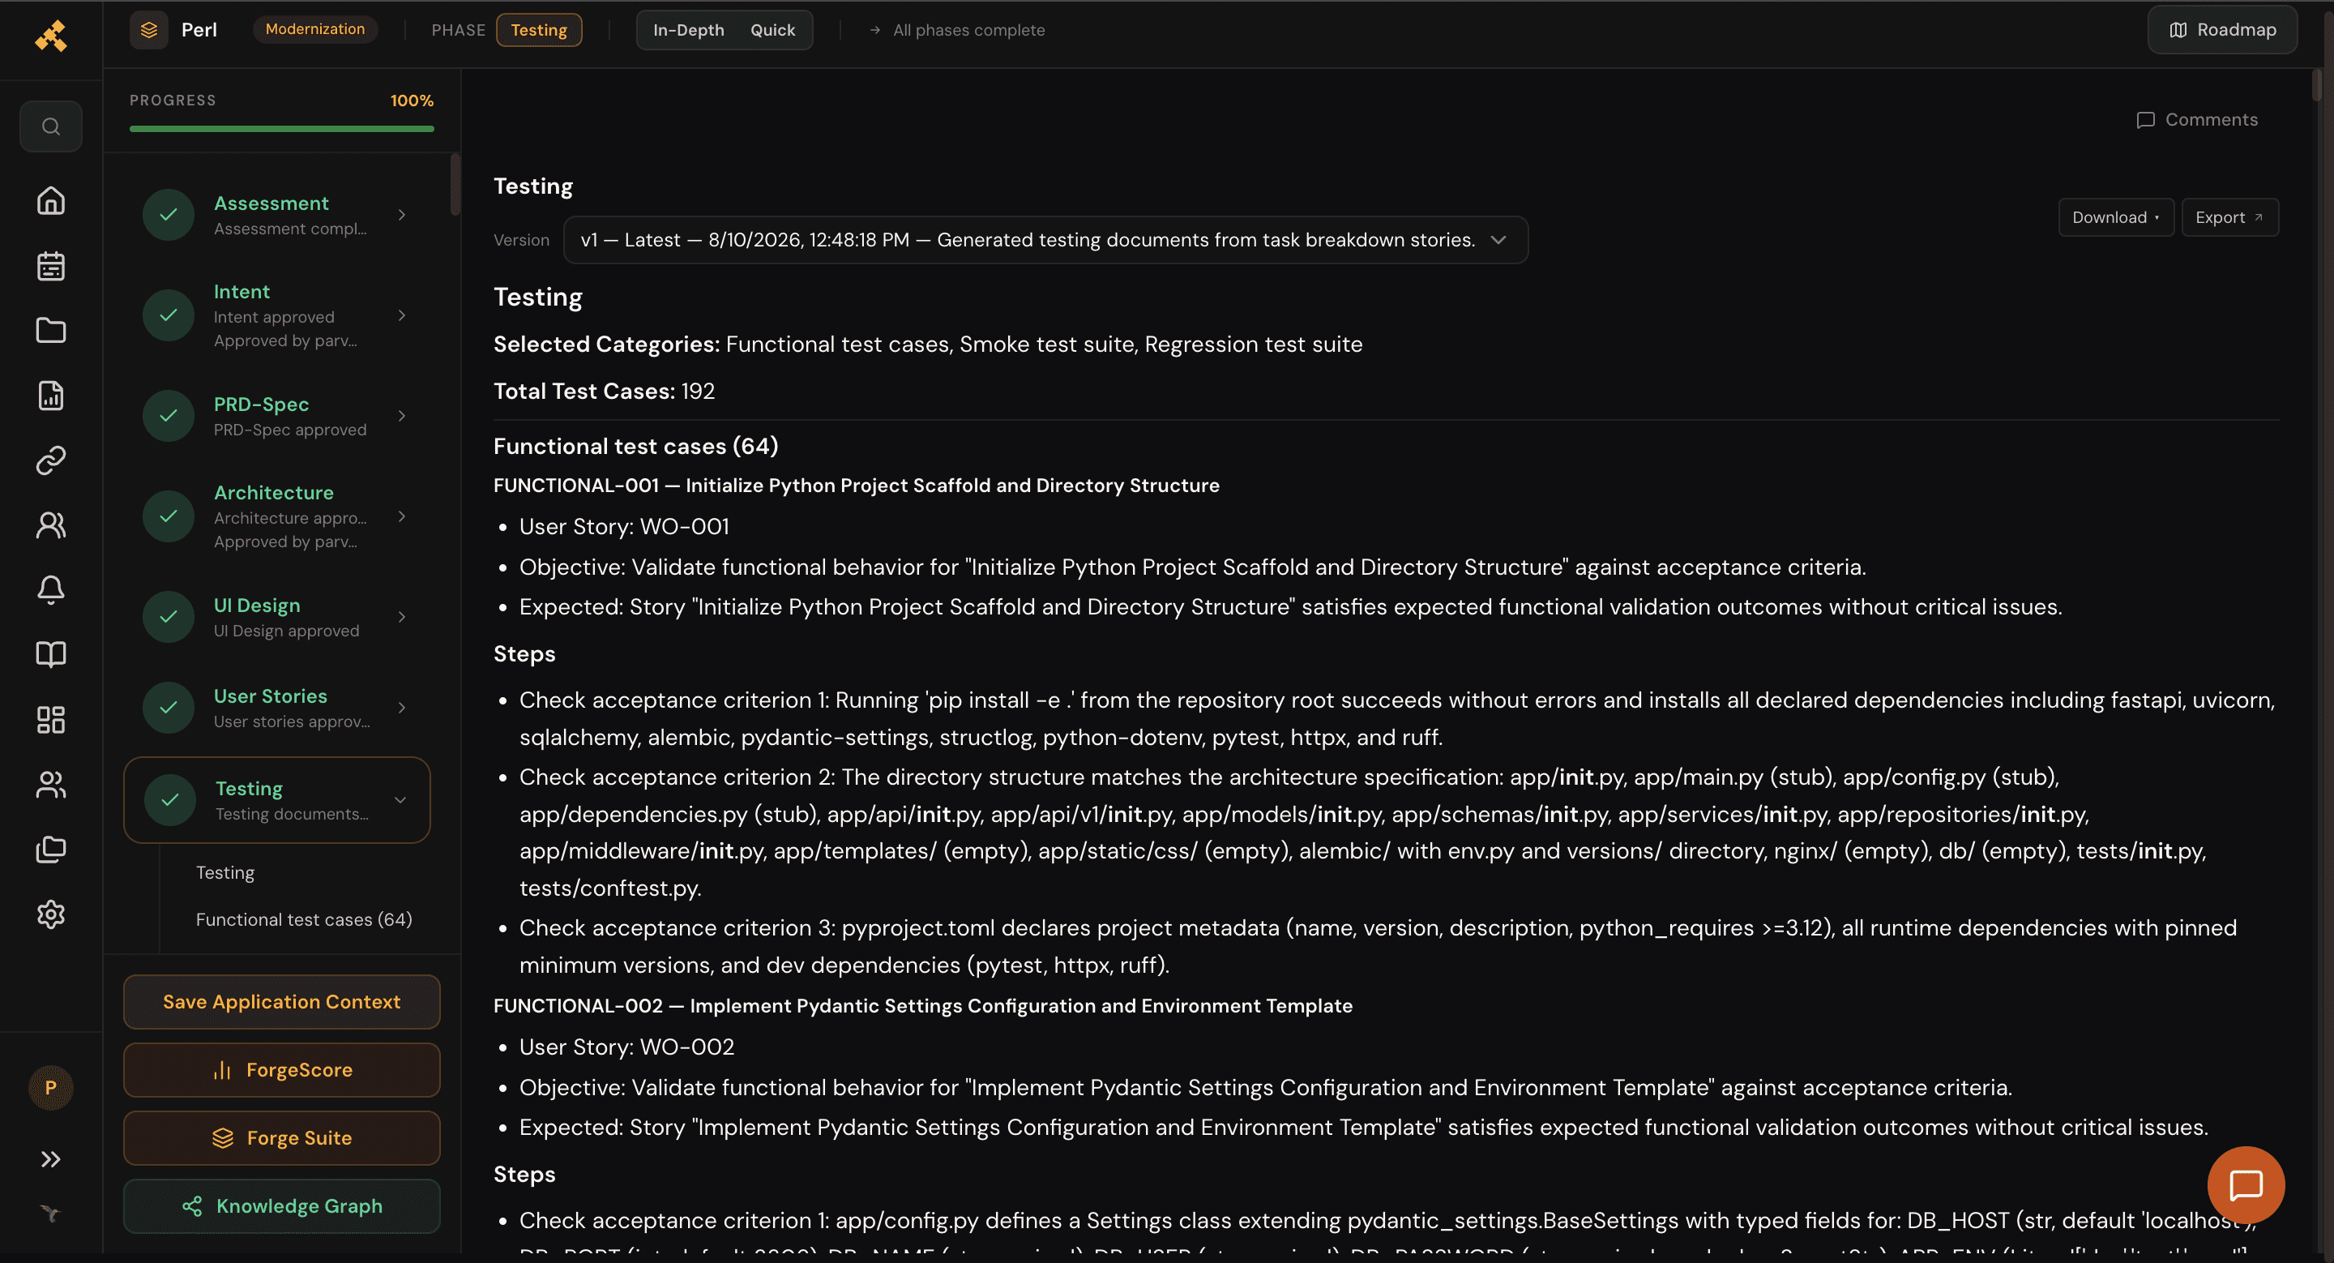The image size is (2334, 1263).
Task: Expand the Intent phase chevron
Action: tap(401, 315)
